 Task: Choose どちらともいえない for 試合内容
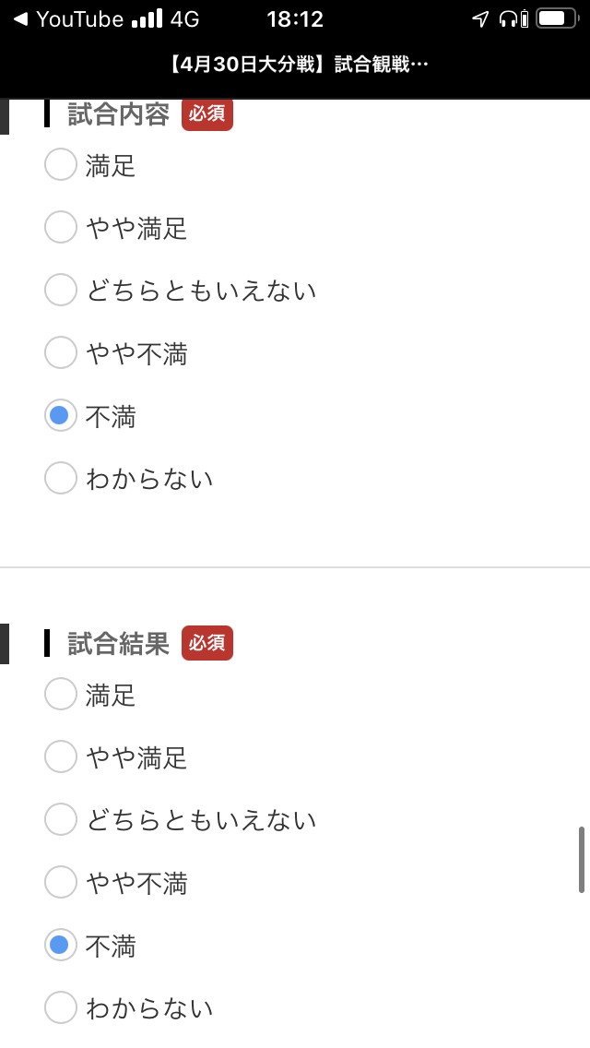point(61,290)
